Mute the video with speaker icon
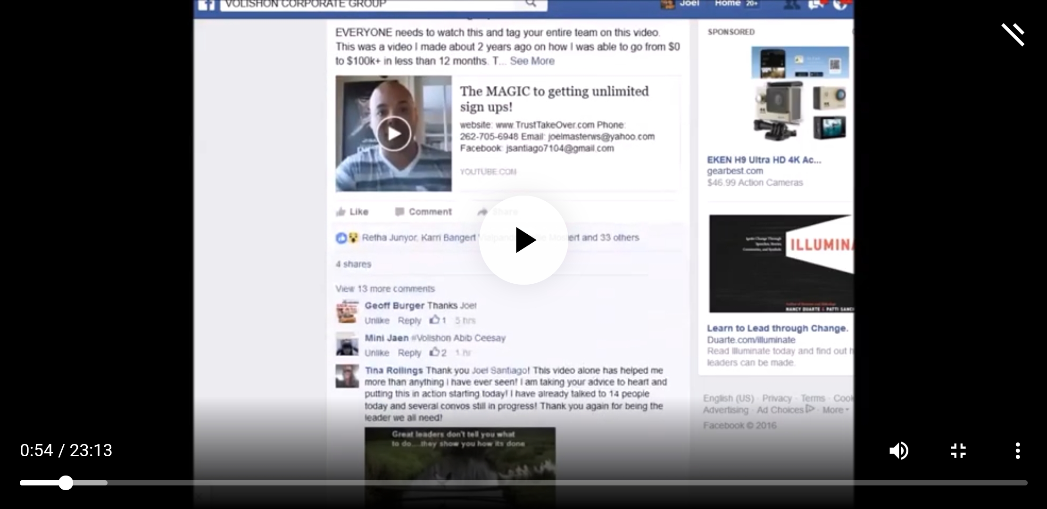The image size is (1047, 509). pos(899,451)
